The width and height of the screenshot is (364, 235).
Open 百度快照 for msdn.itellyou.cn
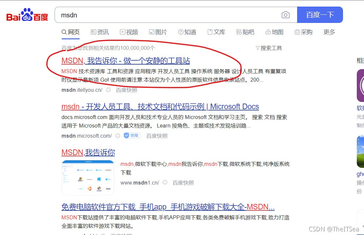point(127,90)
